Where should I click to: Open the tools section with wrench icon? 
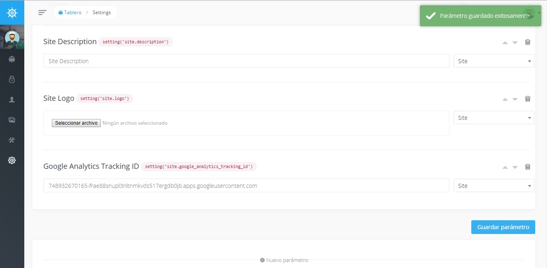click(12, 140)
